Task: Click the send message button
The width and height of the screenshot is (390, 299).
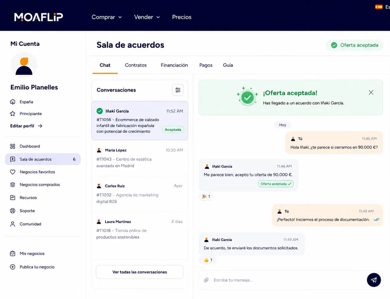Action: tap(374, 280)
